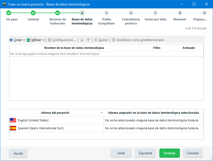213x161 pixels.
Task: Open the Crear dropdown arrow
Action: point(24,40)
